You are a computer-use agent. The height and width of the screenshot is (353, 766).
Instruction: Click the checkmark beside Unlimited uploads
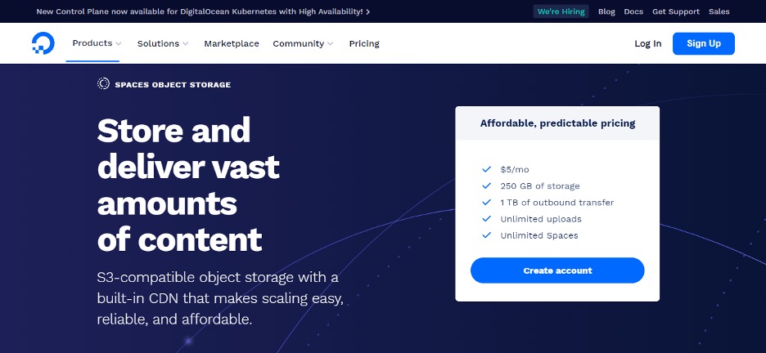(x=487, y=219)
